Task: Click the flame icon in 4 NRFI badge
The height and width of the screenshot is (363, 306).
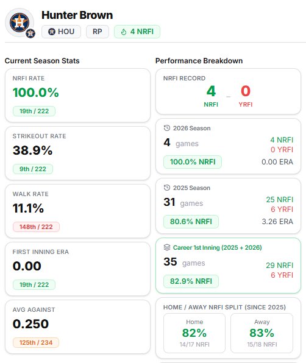Action: [124, 32]
